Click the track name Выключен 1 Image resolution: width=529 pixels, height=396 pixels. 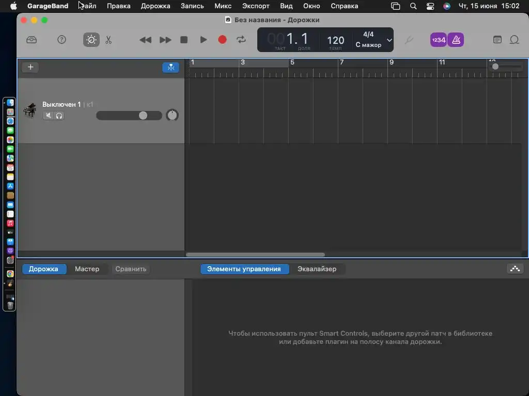point(61,104)
